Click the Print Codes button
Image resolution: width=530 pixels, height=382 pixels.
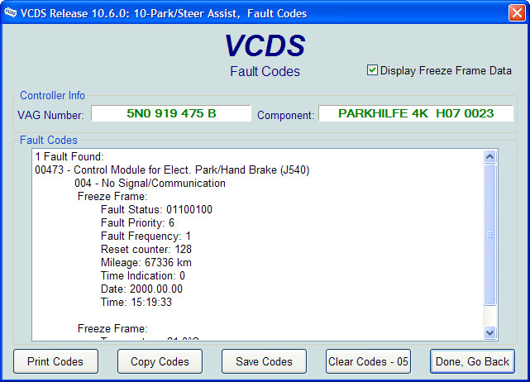(x=55, y=361)
